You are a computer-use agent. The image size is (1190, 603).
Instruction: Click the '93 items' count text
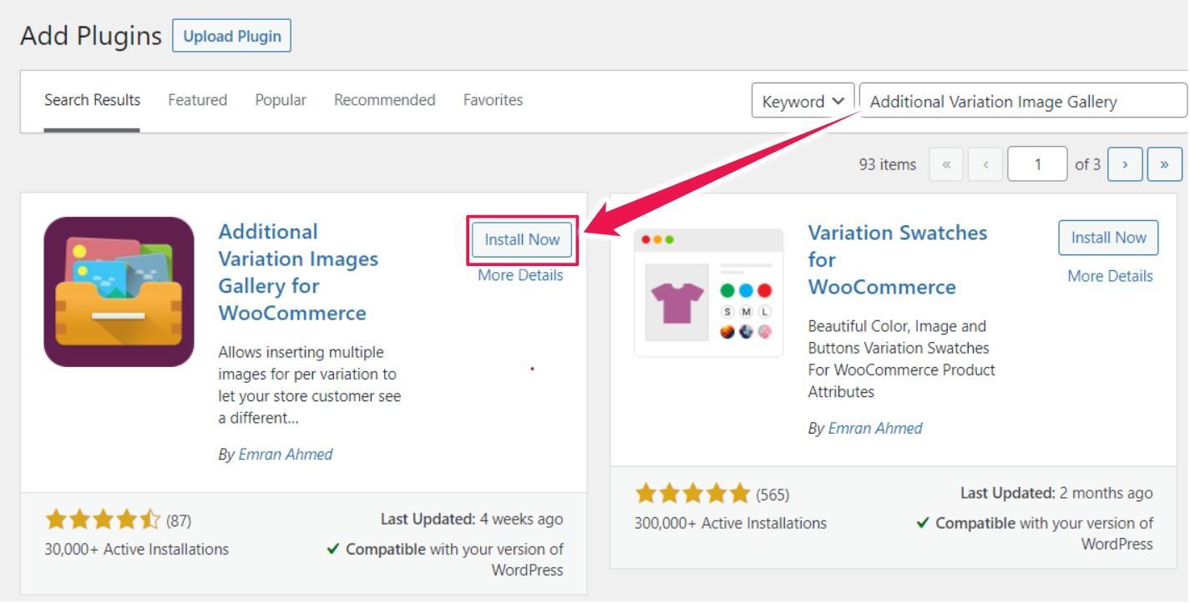tap(888, 164)
